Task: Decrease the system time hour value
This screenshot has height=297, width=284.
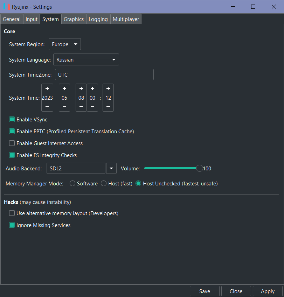Action: pos(92,107)
